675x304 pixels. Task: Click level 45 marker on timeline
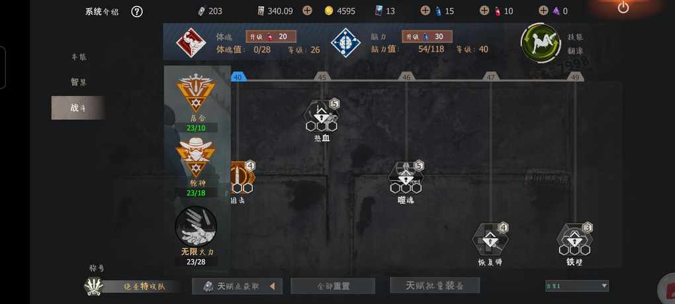pyautogui.click(x=322, y=77)
